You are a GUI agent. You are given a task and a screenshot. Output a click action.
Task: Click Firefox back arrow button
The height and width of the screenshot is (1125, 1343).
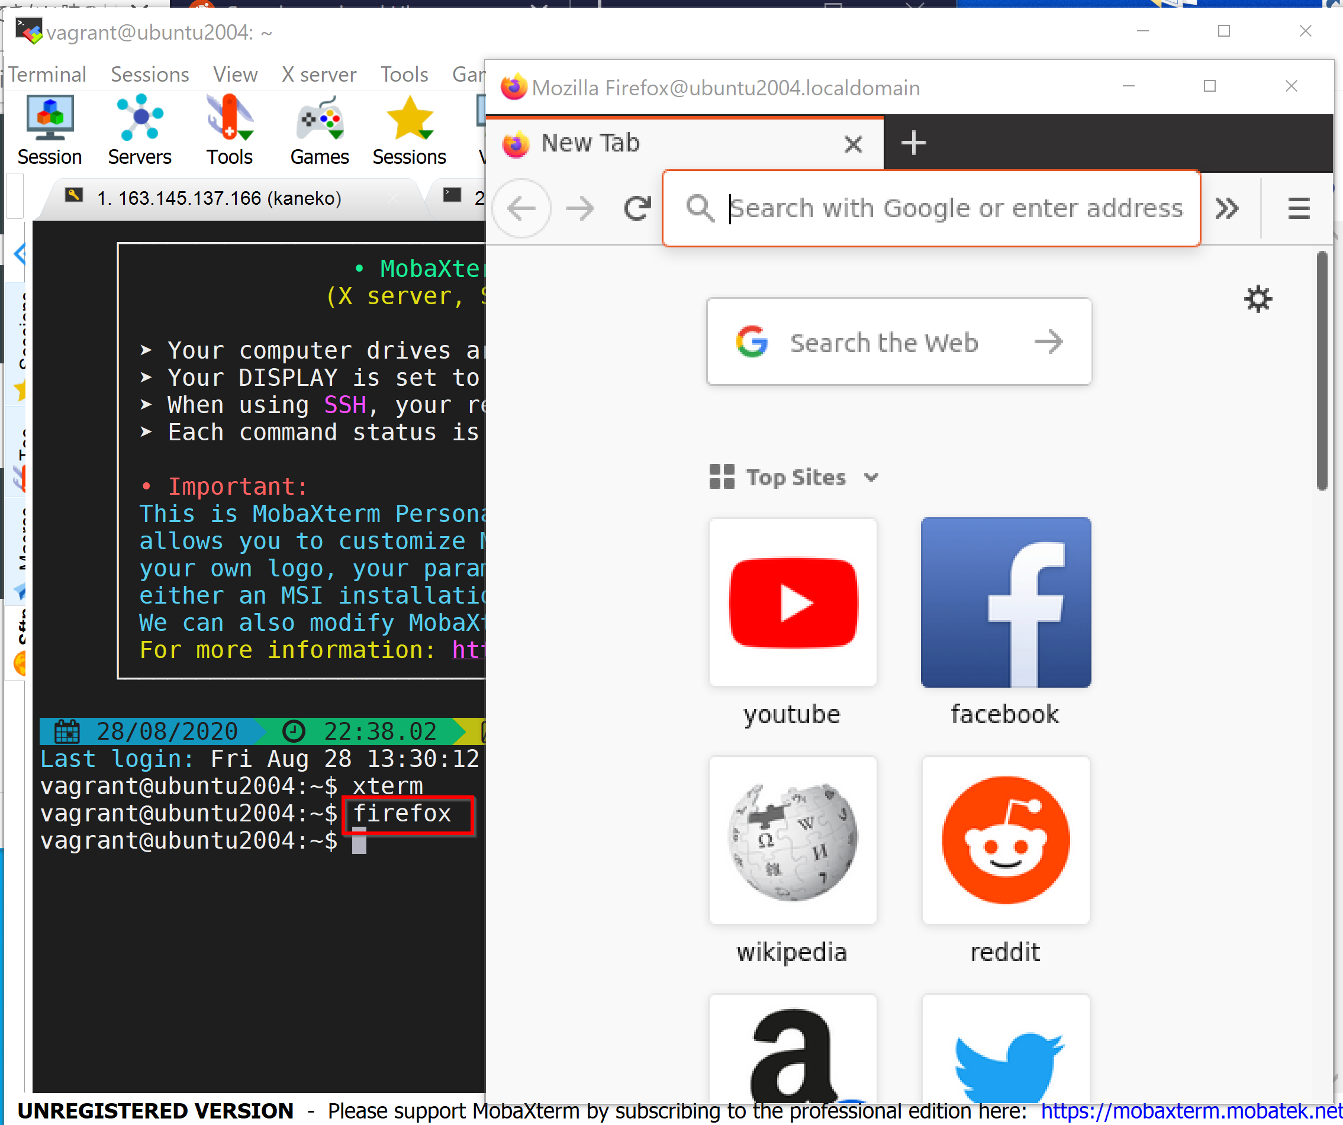point(522,208)
